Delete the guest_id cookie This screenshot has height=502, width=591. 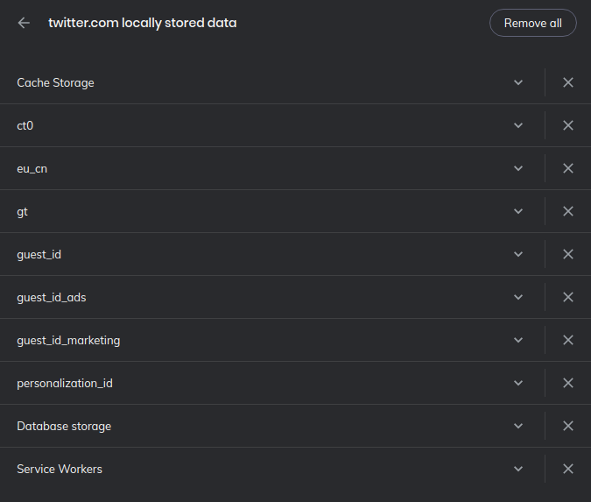click(568, 255)
